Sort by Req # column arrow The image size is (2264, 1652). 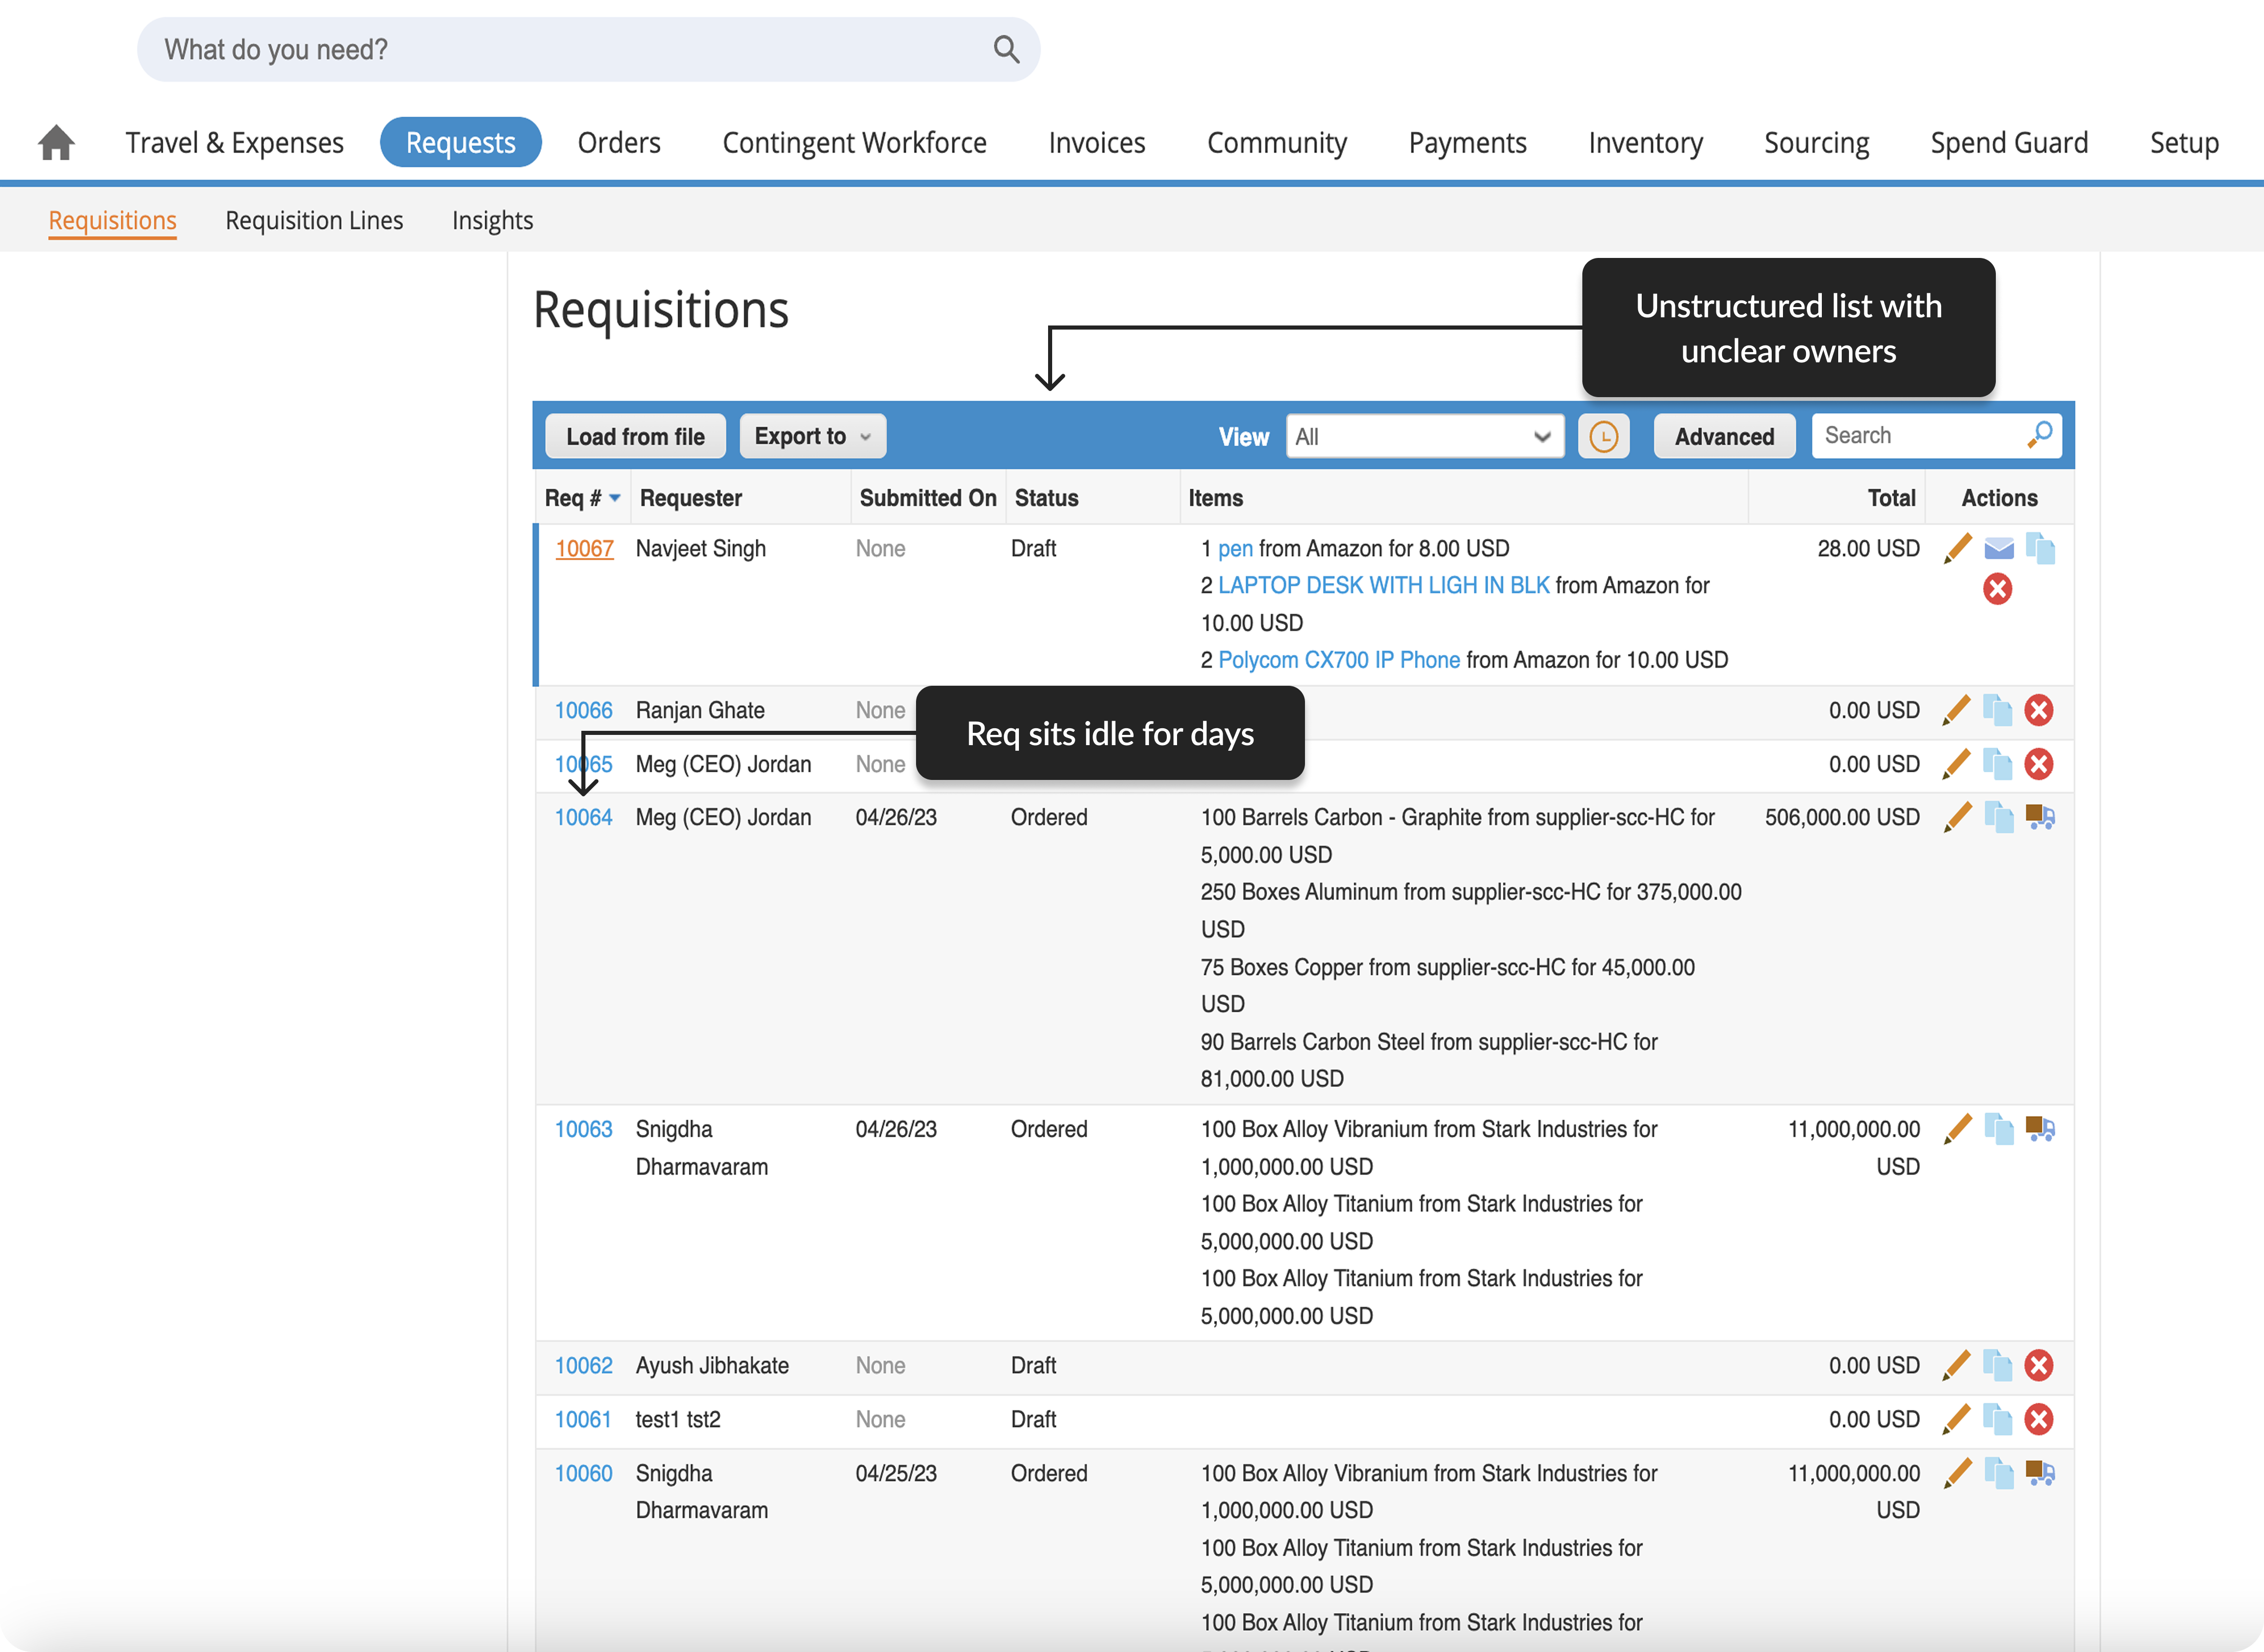point(615,498)
